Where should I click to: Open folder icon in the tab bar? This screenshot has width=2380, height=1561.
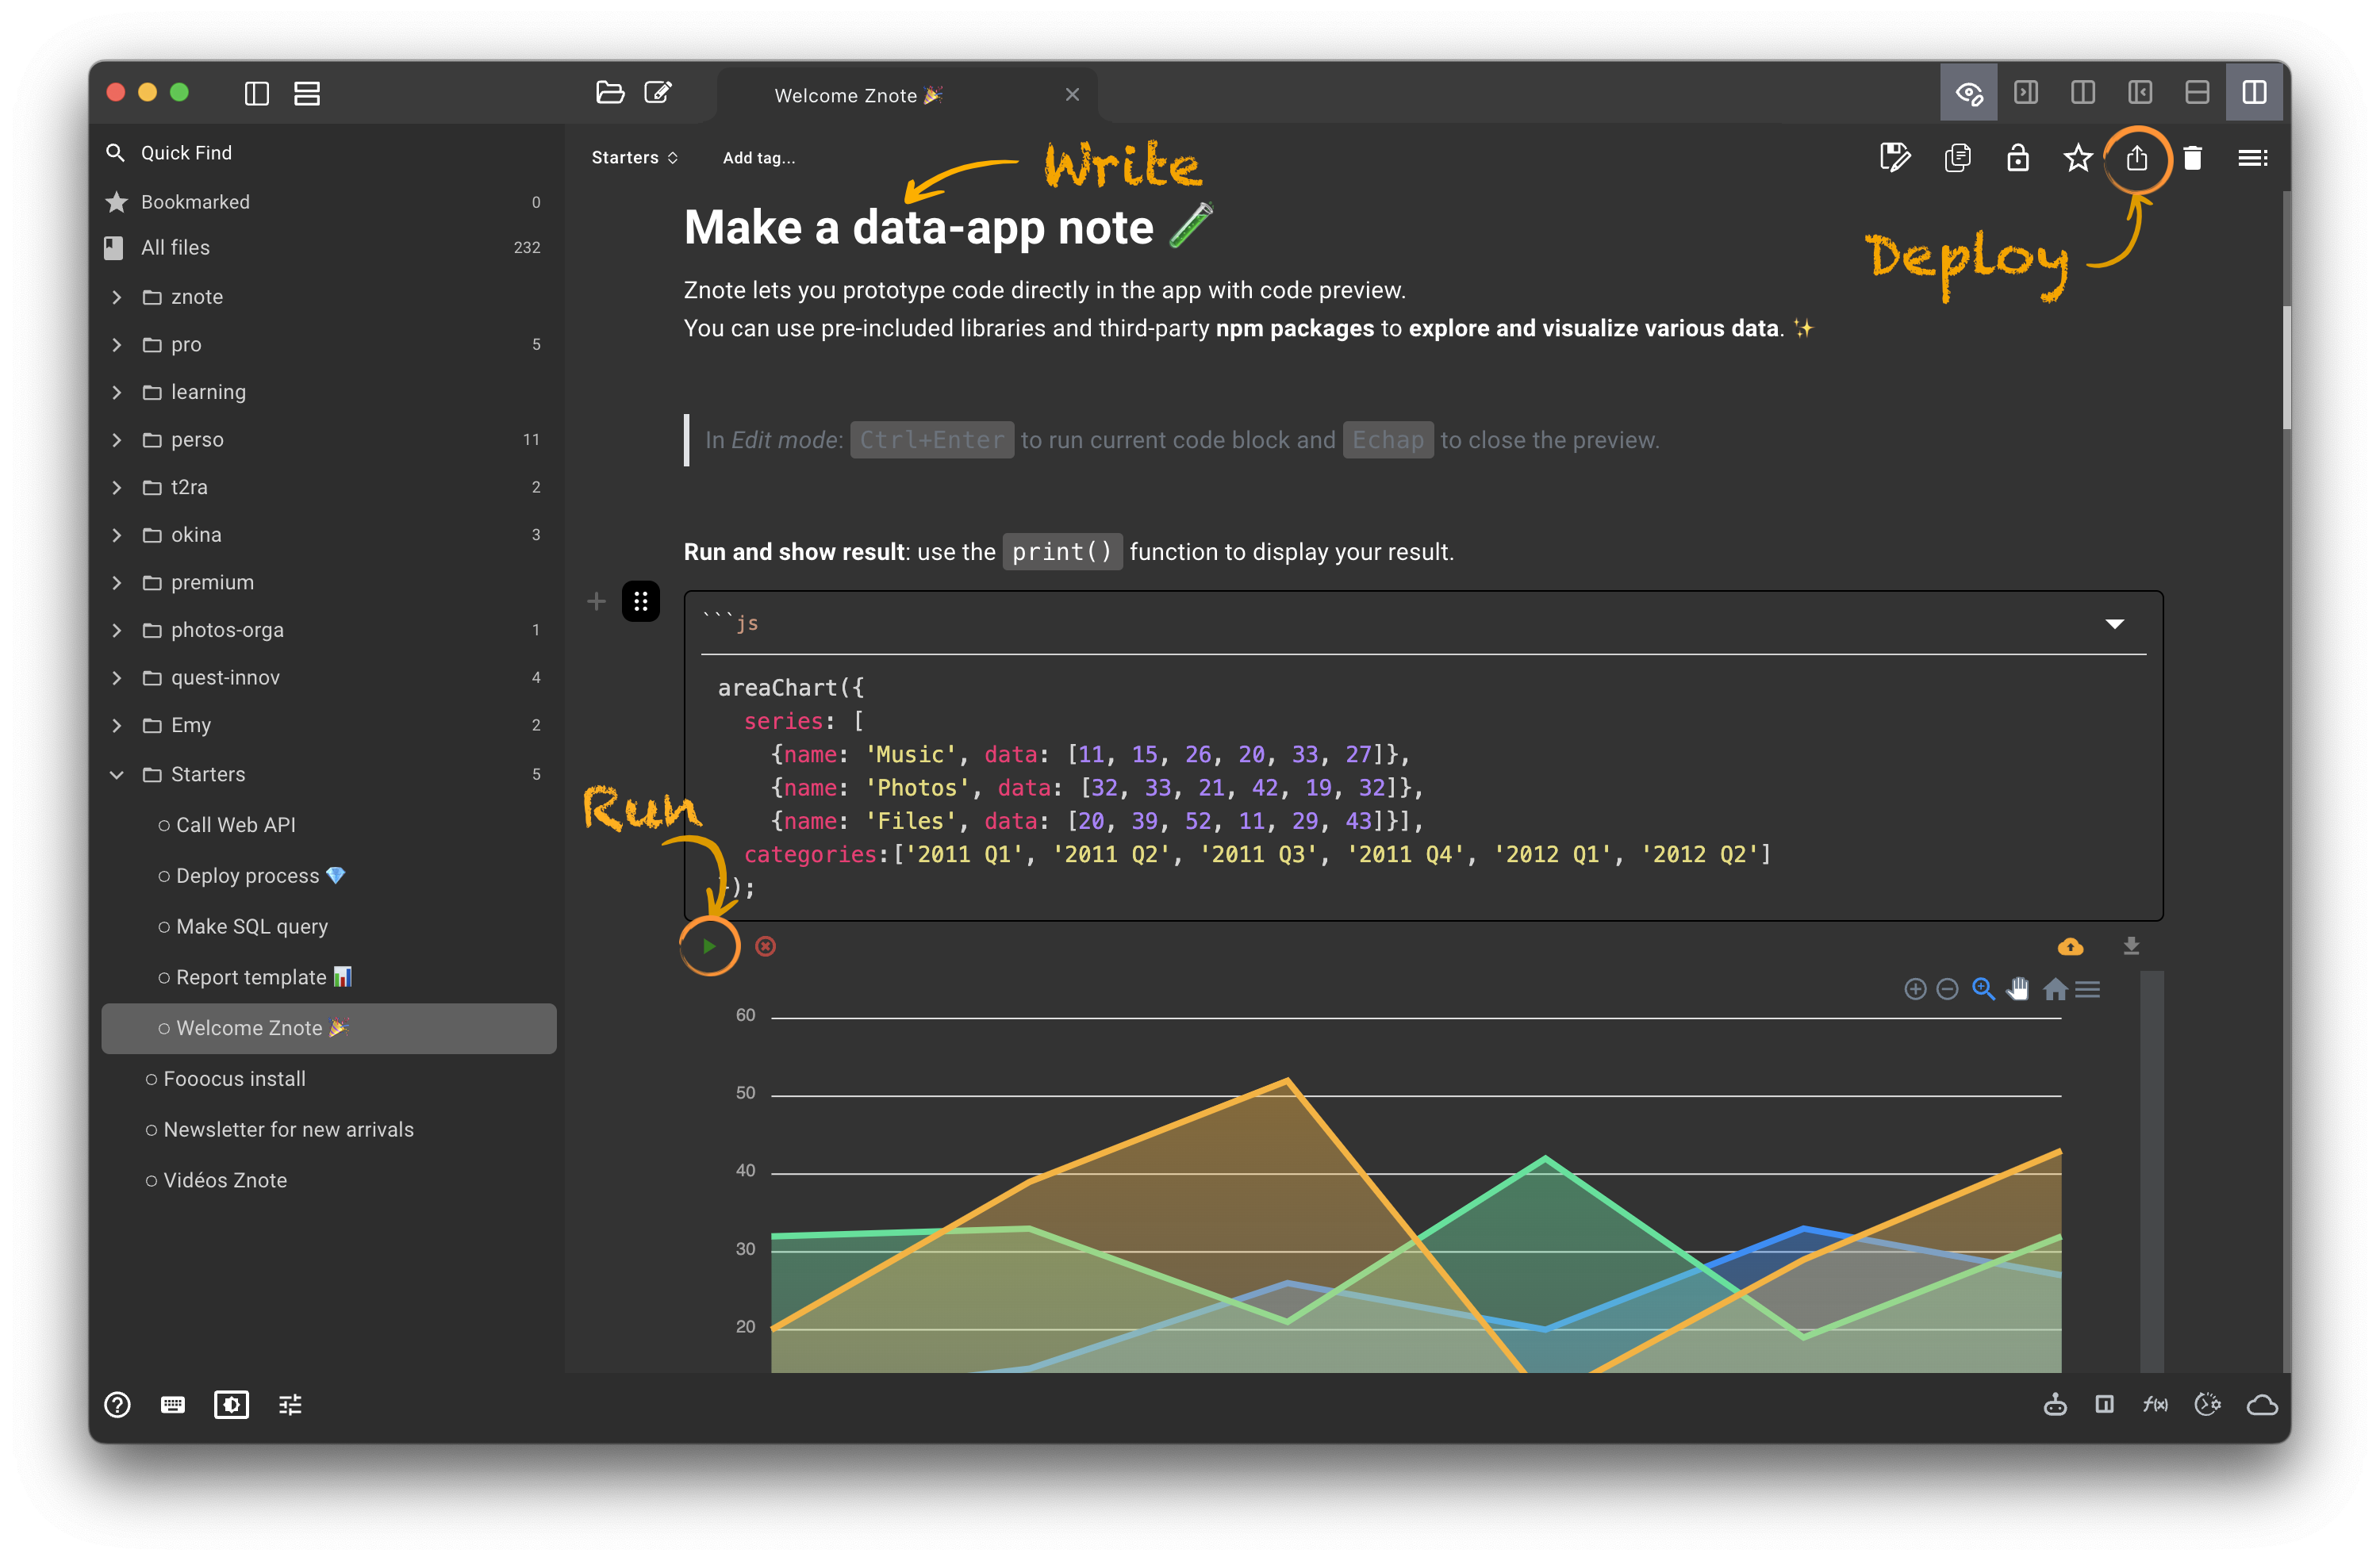(x=610, y=93)
